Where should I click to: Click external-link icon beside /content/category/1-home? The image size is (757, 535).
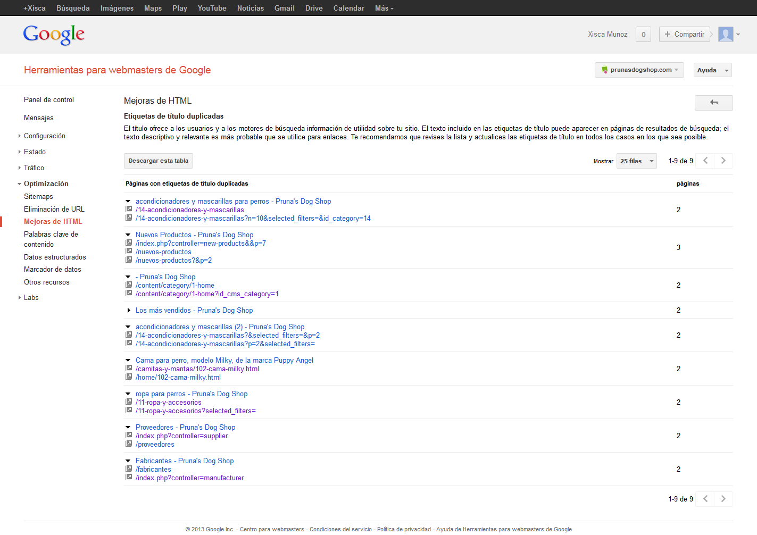tap(129, 285)
